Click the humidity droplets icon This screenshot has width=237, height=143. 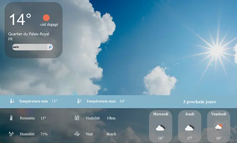pyautogui.click(x=11, y=134)
